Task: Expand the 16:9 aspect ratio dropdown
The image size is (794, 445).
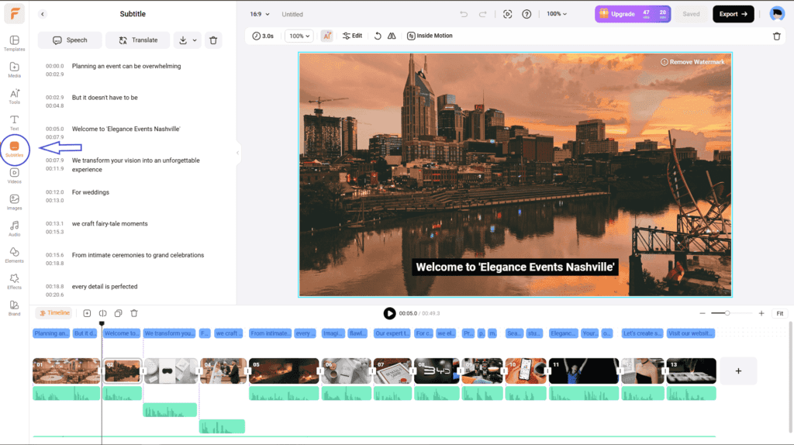Action: pos(260,14)
